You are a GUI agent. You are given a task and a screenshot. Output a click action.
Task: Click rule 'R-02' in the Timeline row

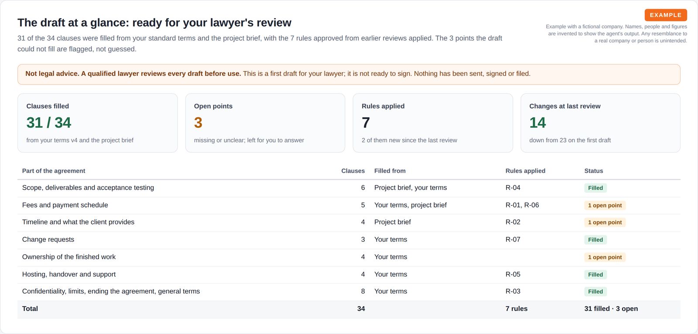[513, 222]
